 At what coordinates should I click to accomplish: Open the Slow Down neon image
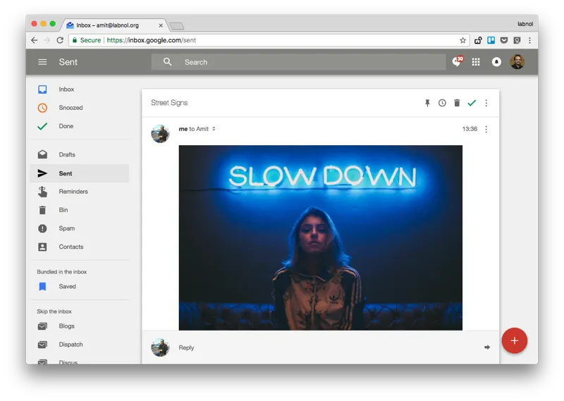coord(321,237)
